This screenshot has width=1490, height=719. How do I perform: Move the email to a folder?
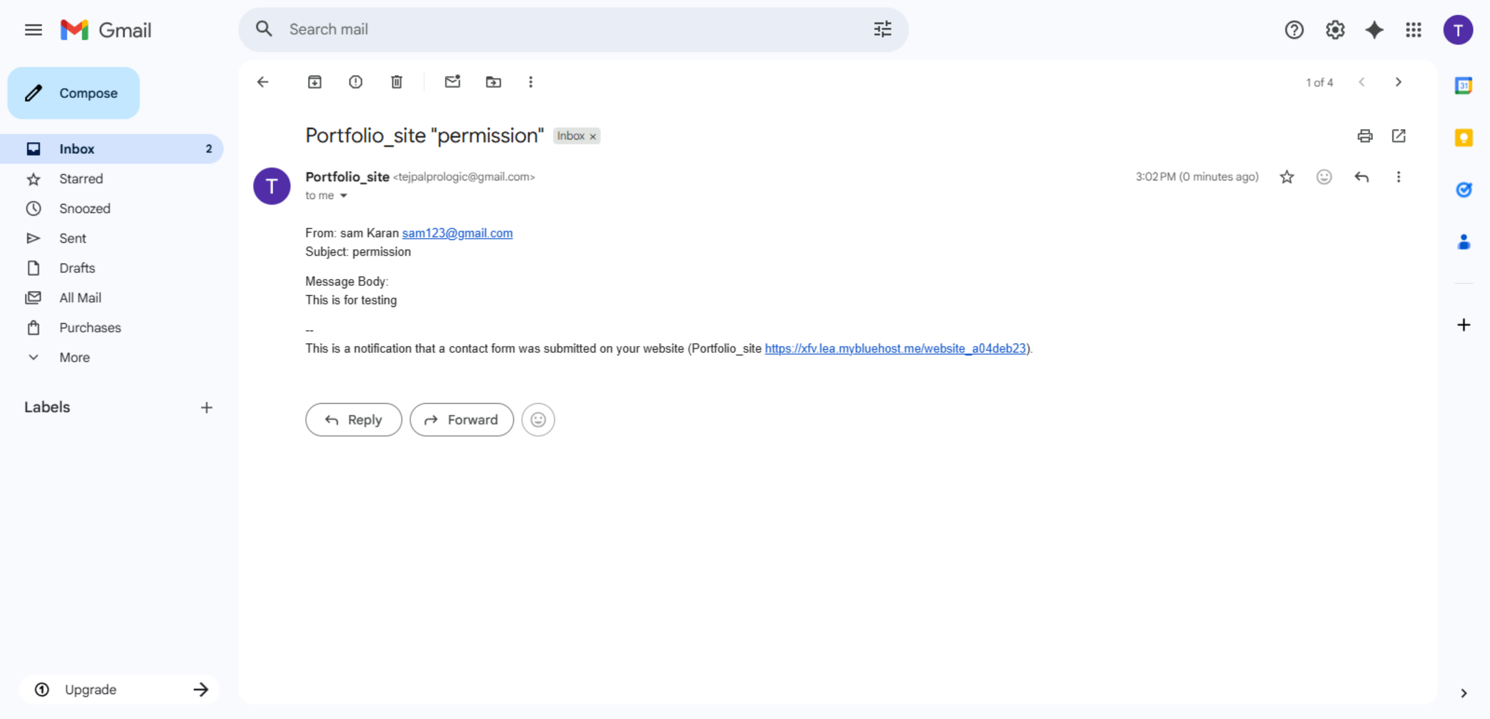(493, 81)
